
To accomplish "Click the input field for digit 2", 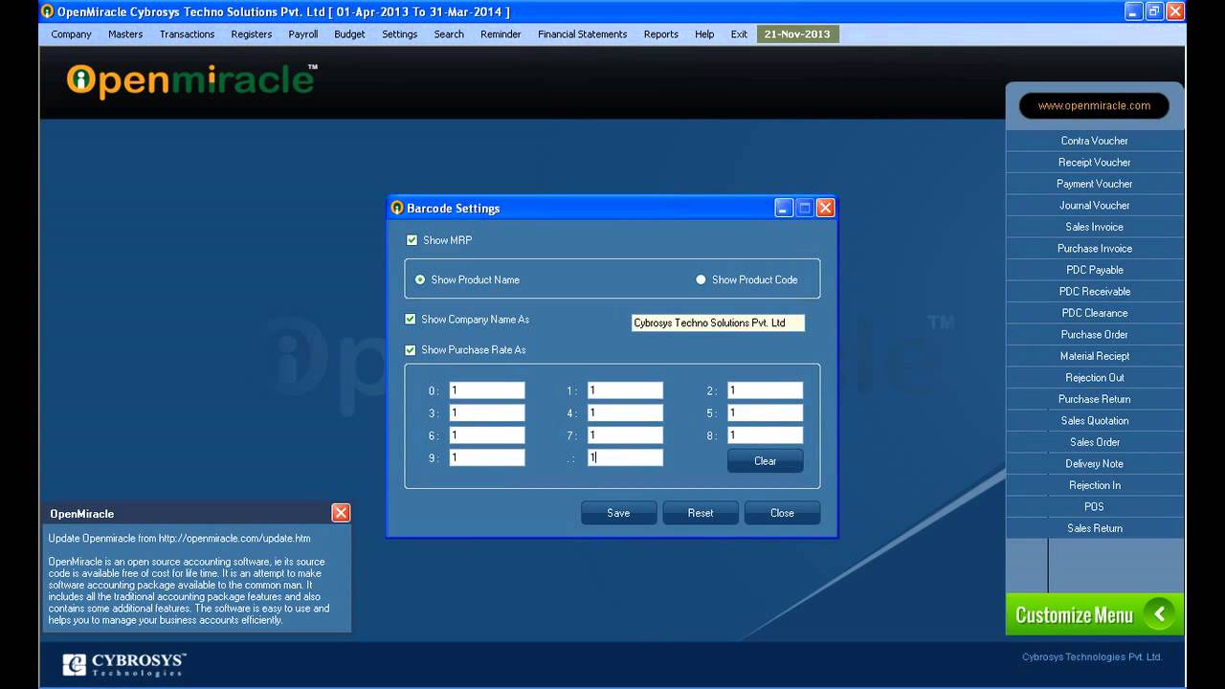I will click(765, 390).
